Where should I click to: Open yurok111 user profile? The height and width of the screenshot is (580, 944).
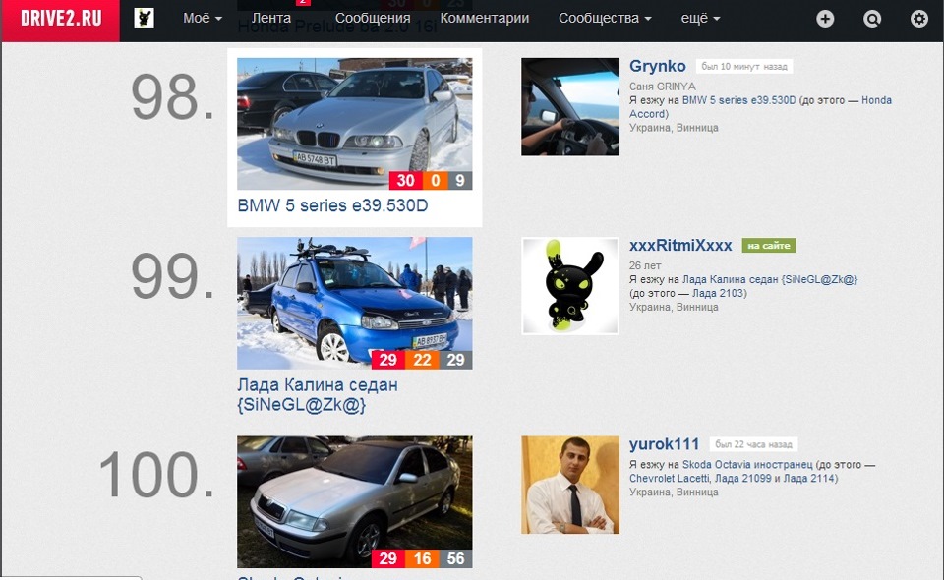664,444
